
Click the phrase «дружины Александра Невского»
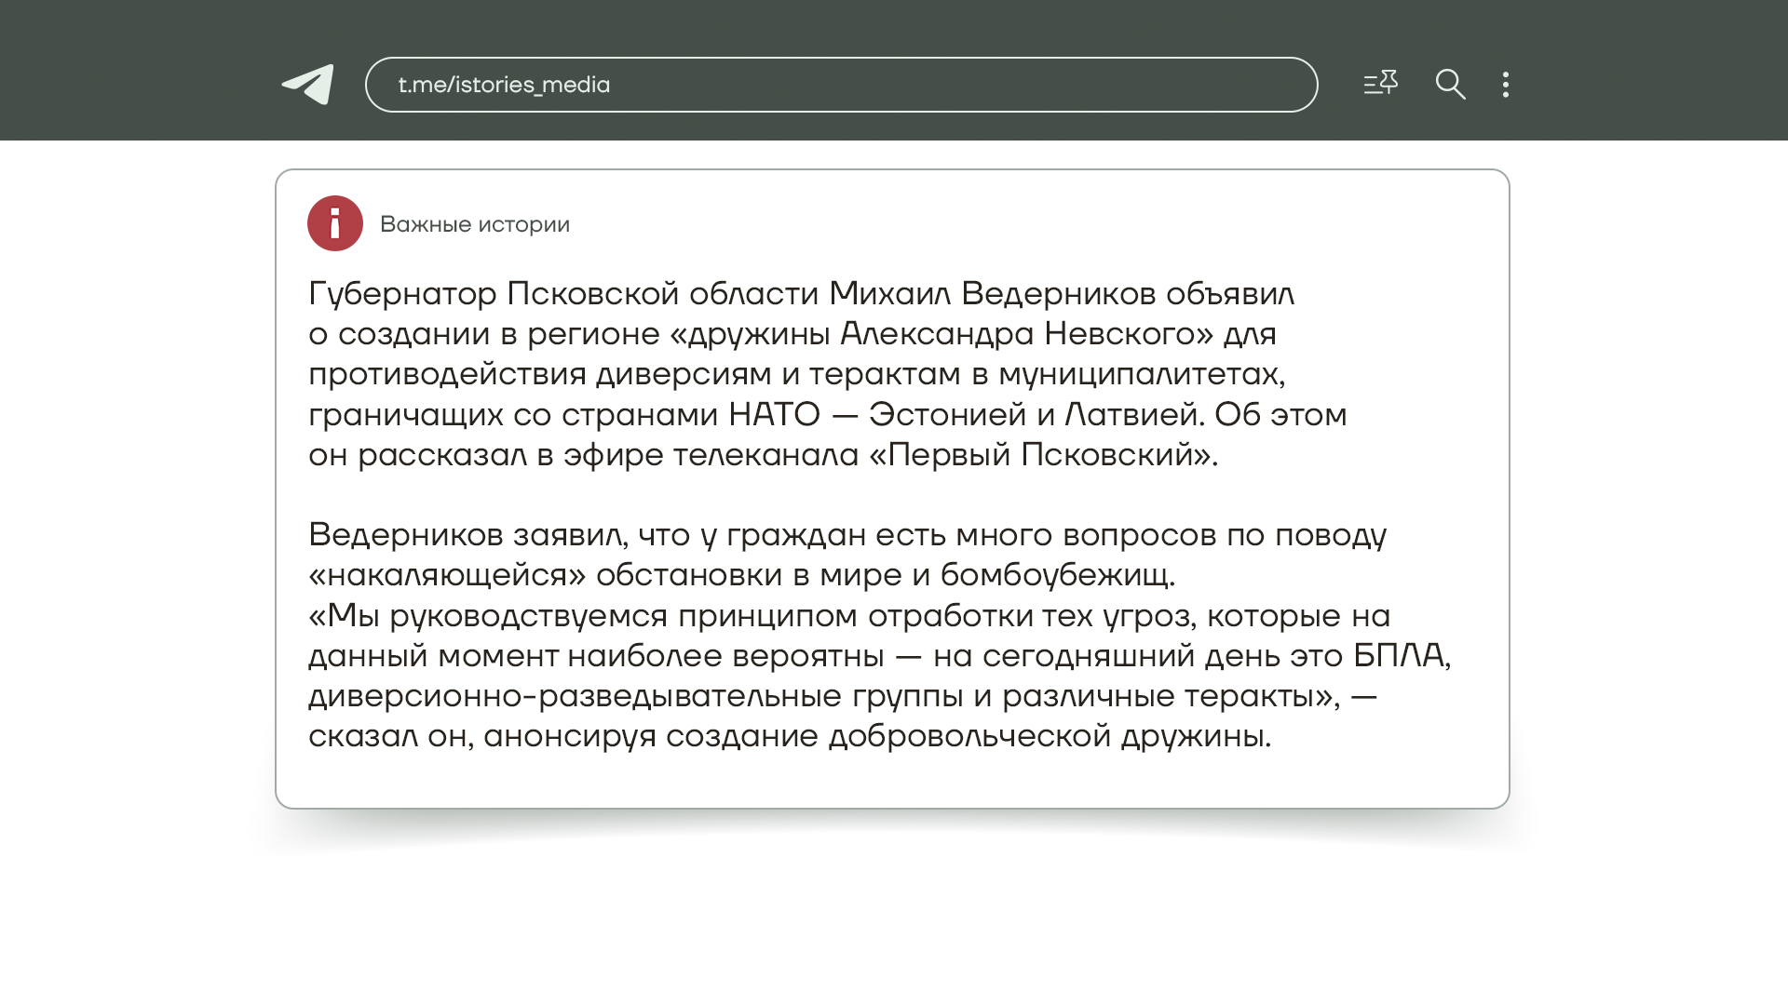[x=941, y=333]
